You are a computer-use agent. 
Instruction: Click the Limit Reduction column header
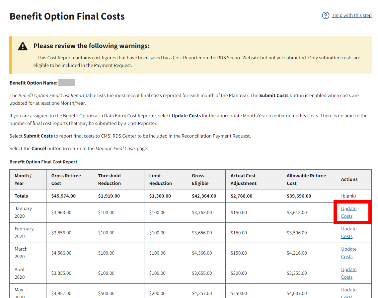pyautogui.click(x=161, y=179)
